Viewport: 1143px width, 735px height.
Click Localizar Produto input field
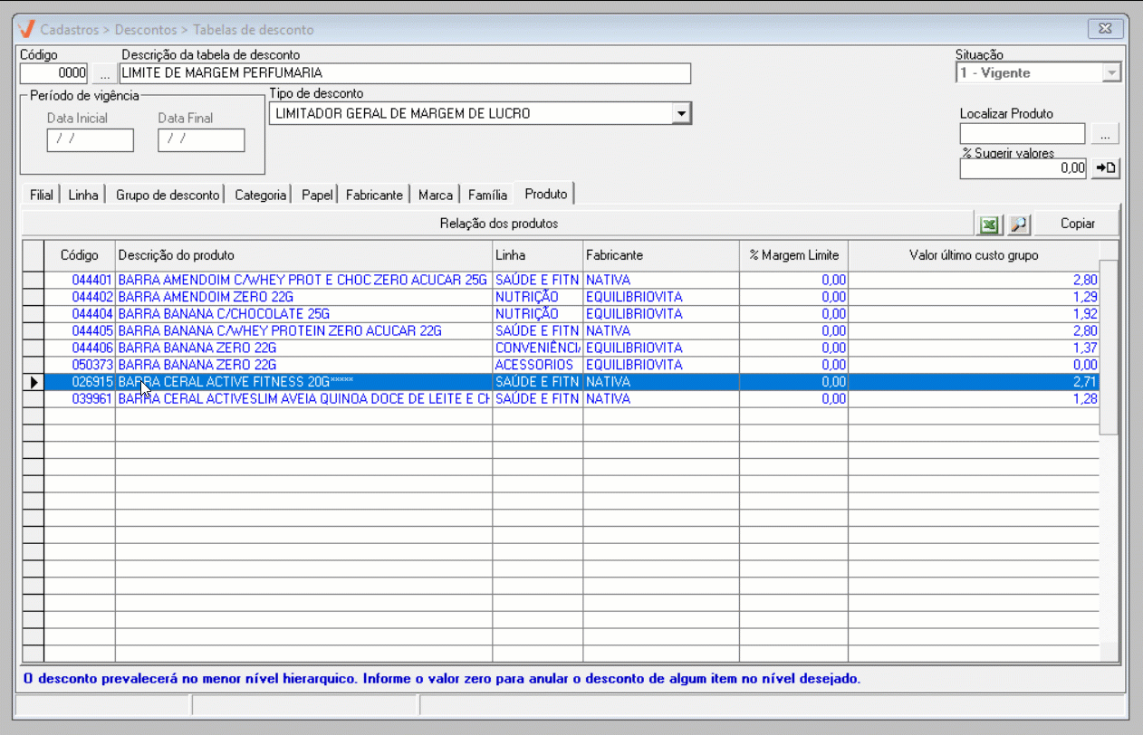pyautogui.click(x=1023, y=134)
